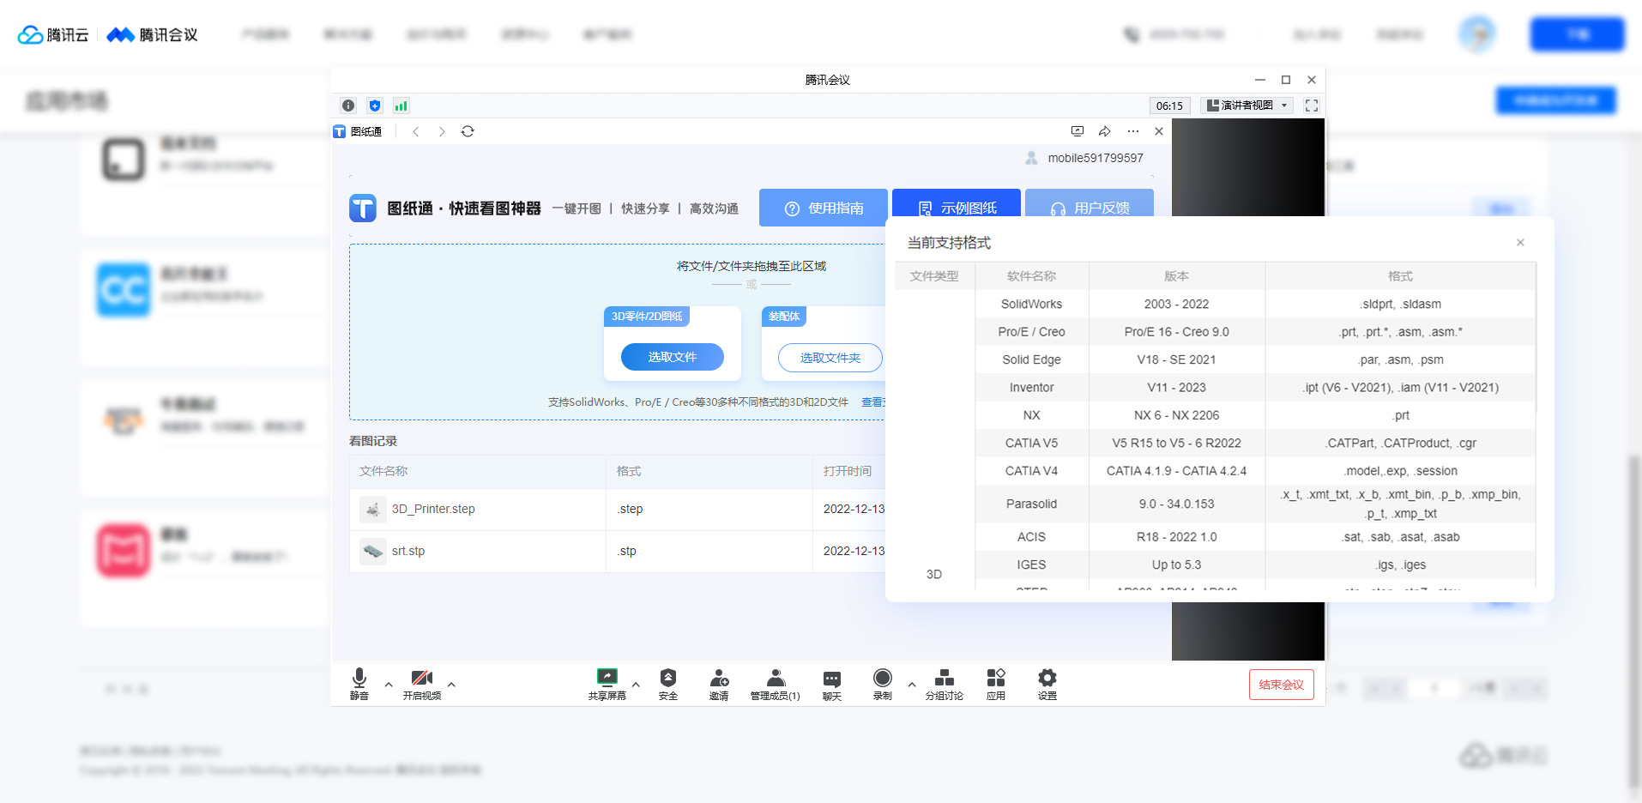This screenshot has width=1642, height=803.
Task: Click version cell 2003 - 2022
Action: (1176, 304)
